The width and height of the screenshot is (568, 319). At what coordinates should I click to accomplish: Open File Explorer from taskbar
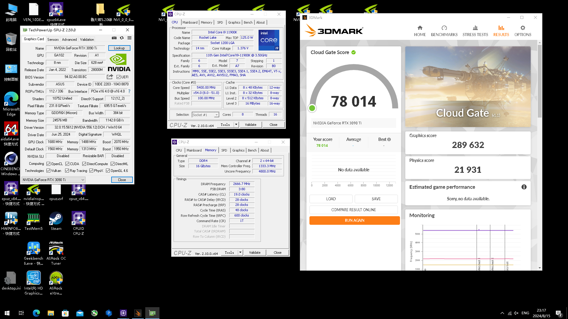(x=51, y=313)
